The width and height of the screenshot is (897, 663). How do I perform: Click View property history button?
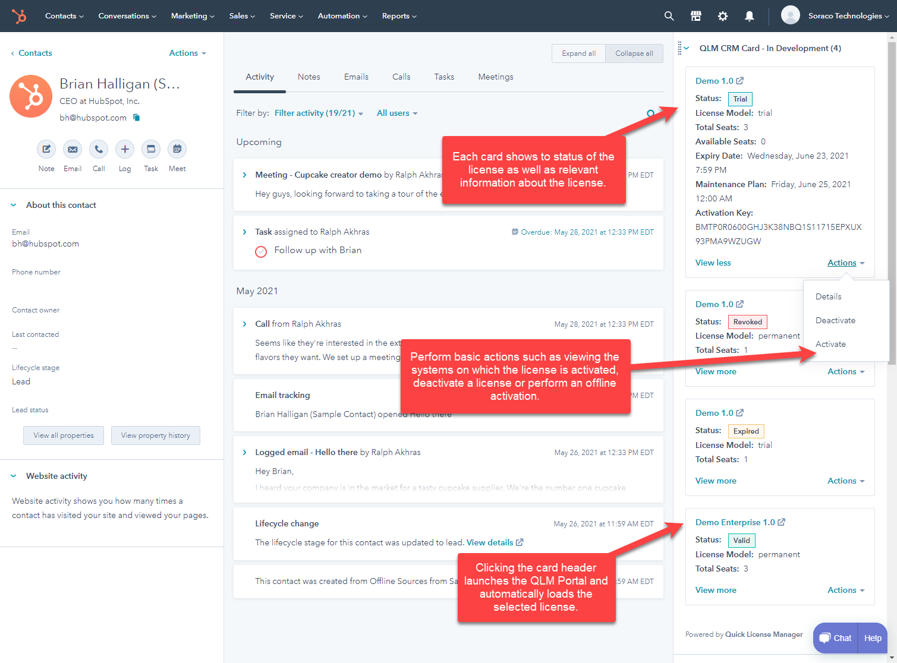(x=156, y=435)
